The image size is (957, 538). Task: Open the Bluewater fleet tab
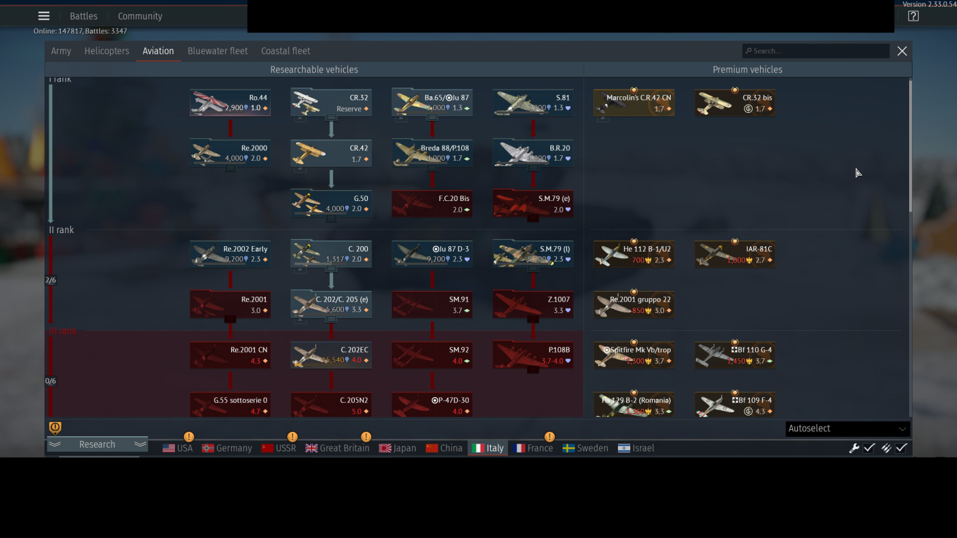pyautogui.click(x=217, y=51)
